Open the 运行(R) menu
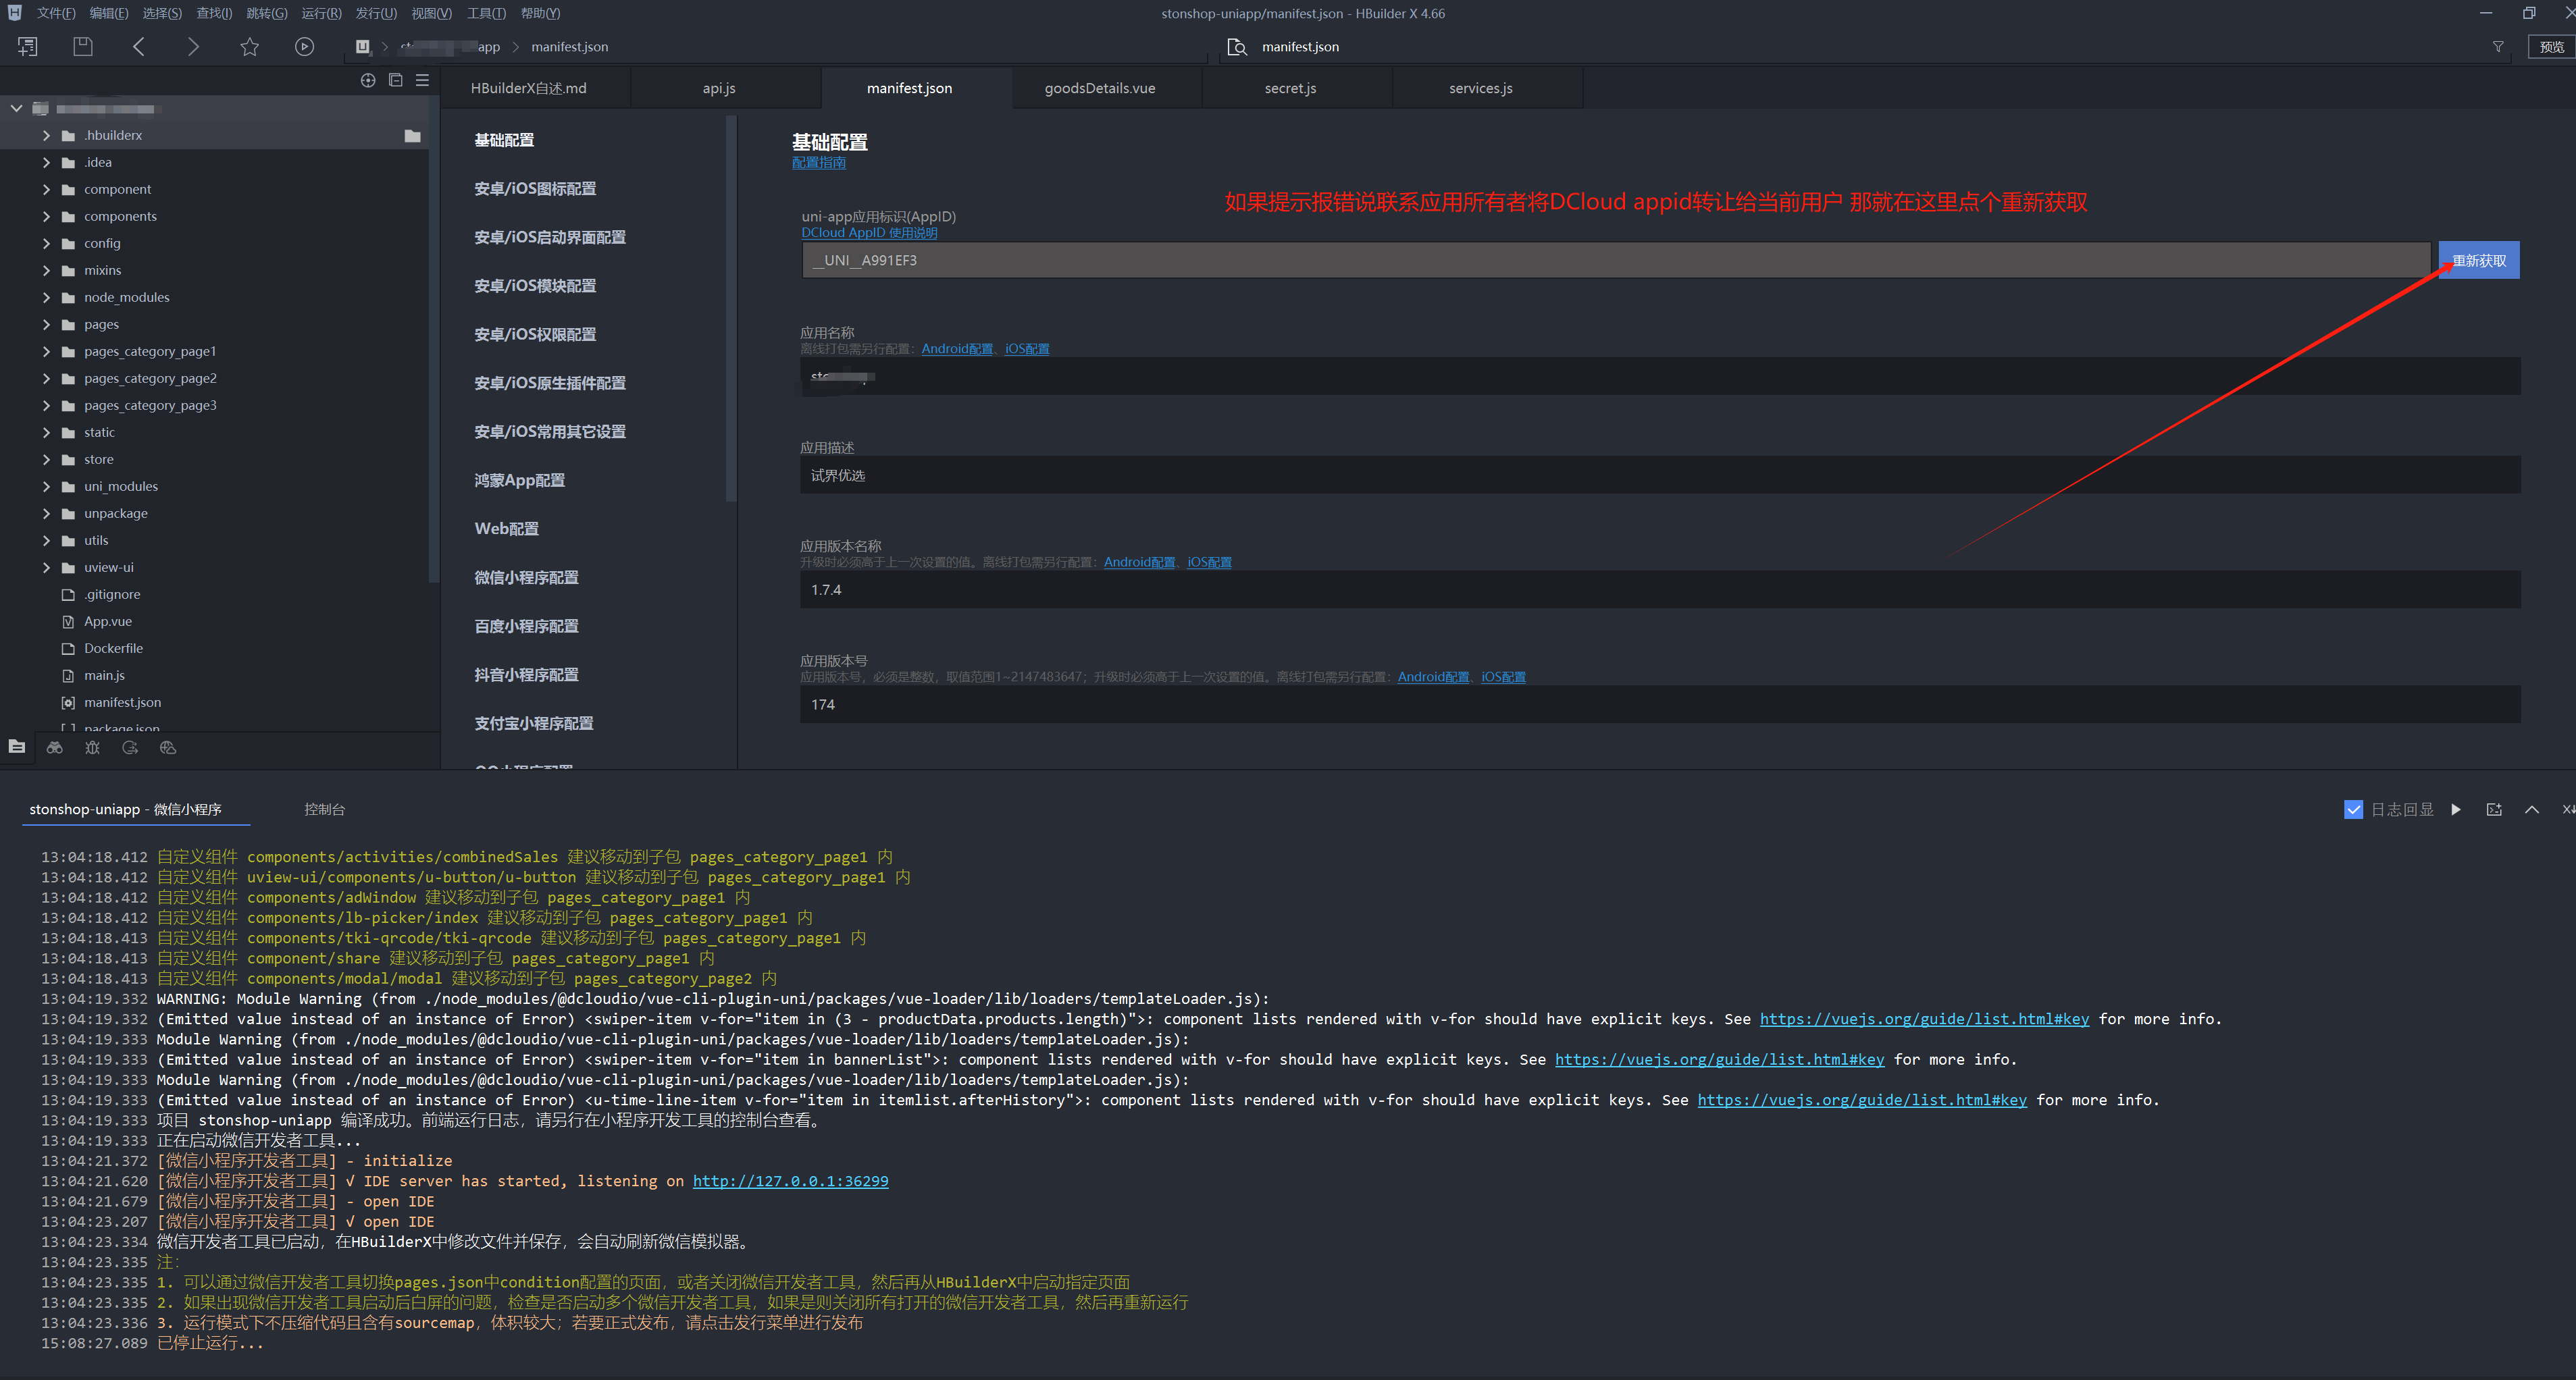This screenshot has height=1380, width=2576. pyautogui.click(x=321, y=13)
